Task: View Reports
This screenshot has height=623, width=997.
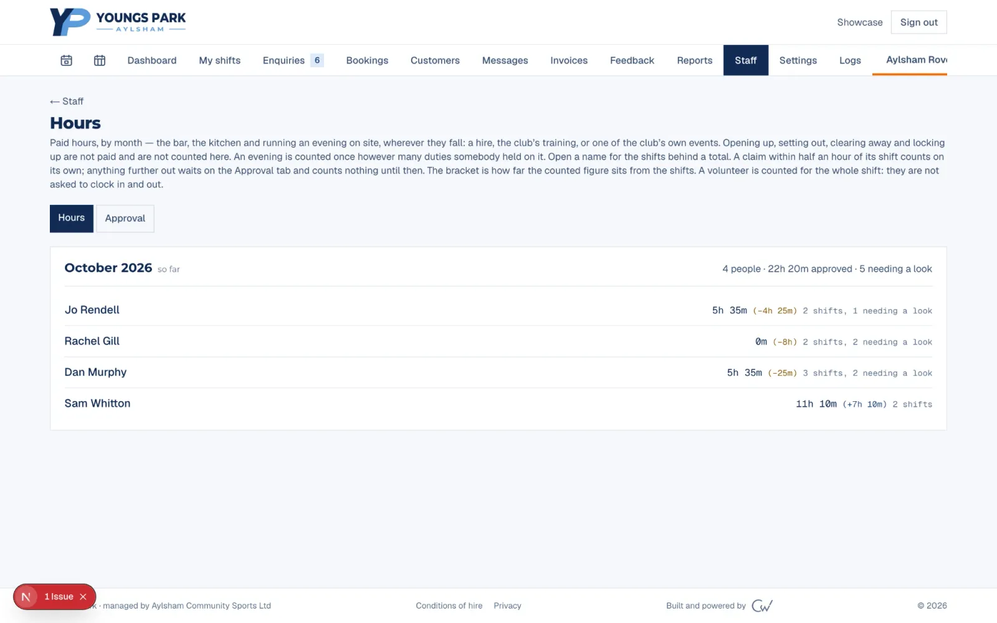Action: click(x=695, y=60)
